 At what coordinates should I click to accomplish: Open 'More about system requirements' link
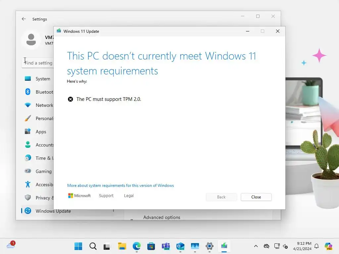[x=121, y=186]
